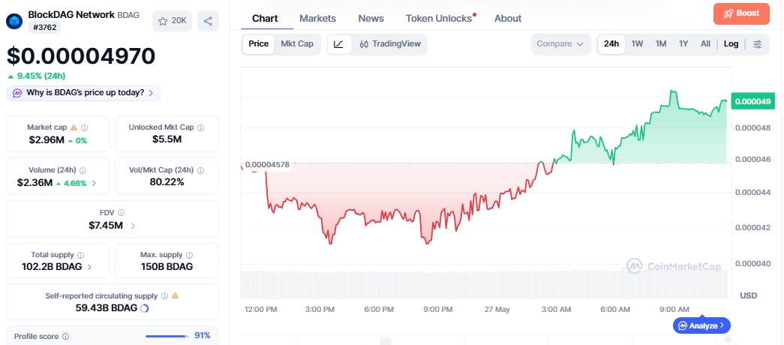The image size is (784, 345).
Task: Select the 24h time range
Action: (611, 44)
